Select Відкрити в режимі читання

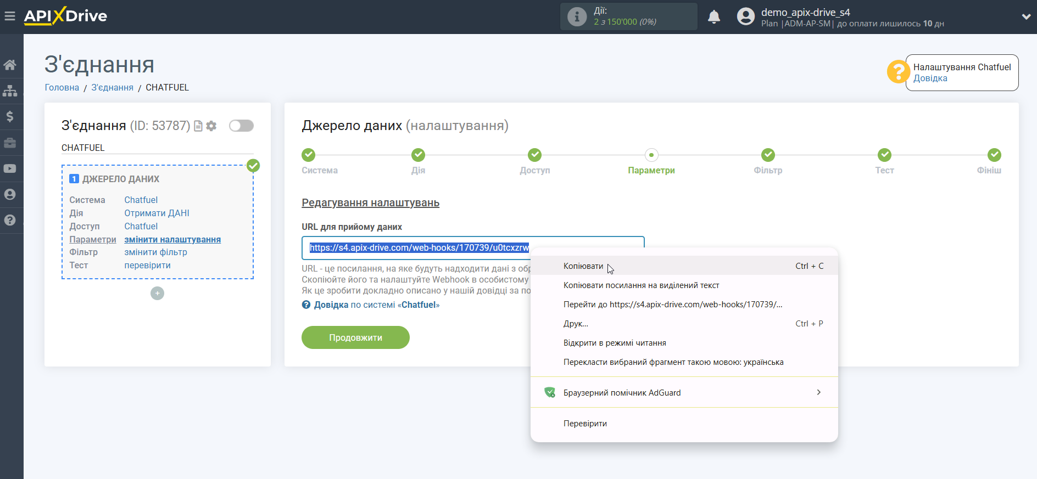coord(684,343)
